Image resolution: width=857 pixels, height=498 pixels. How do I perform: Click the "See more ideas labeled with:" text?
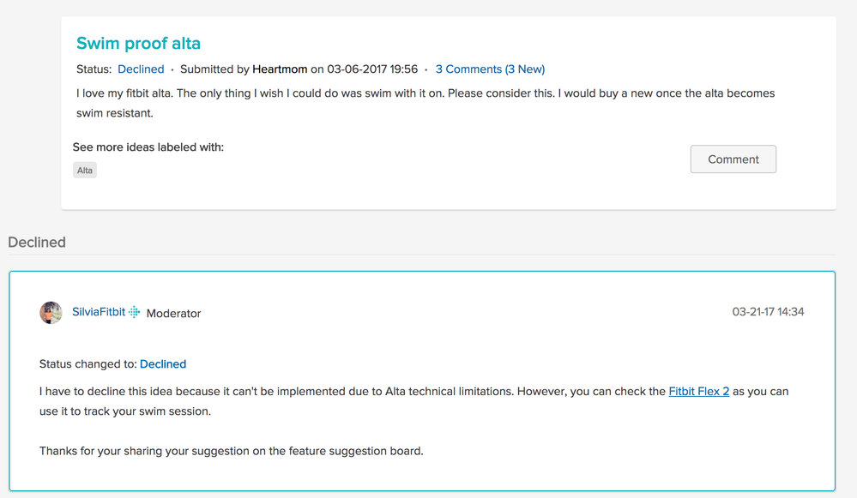coord(148,147)
